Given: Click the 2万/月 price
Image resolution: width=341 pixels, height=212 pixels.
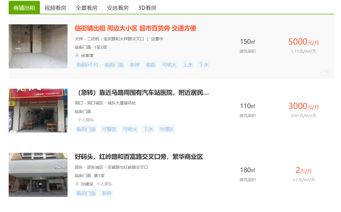Looking at the screenshot, I should click(304, 170).
